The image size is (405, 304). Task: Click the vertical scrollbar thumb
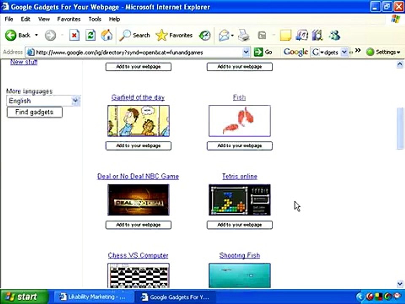click(x=400, y=128)
